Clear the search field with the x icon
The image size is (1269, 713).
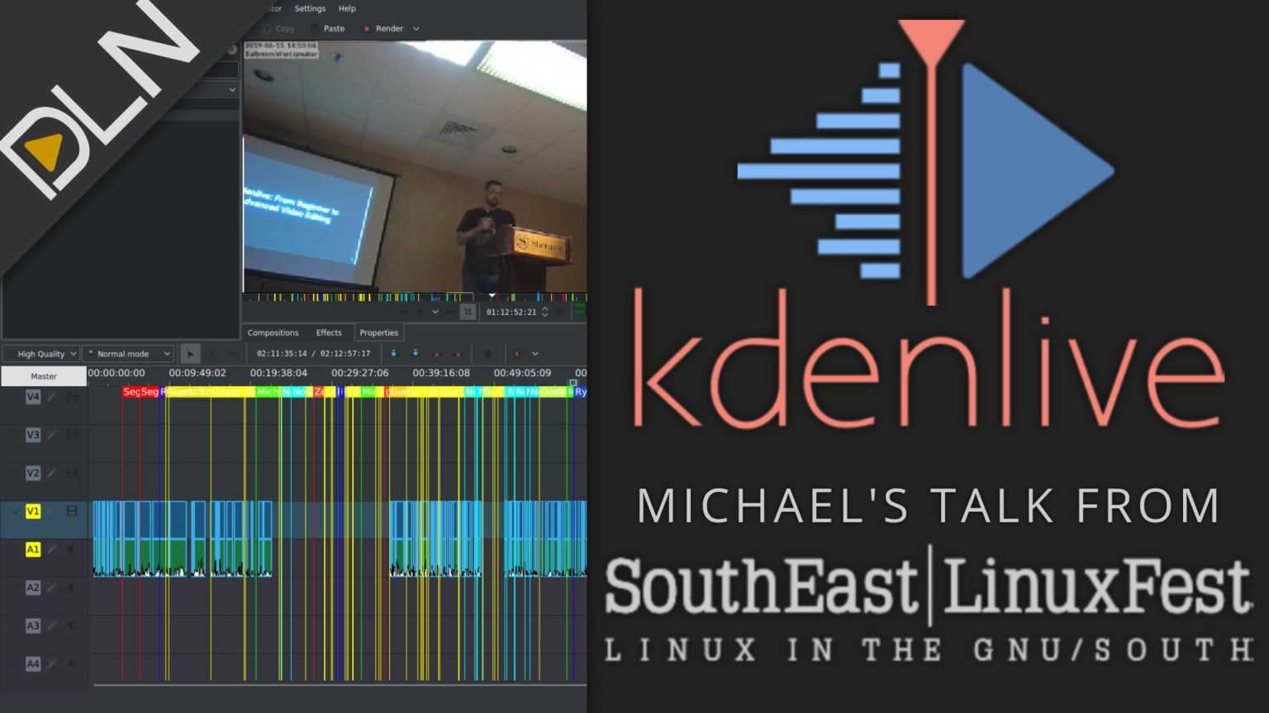[x=232, y=50]
